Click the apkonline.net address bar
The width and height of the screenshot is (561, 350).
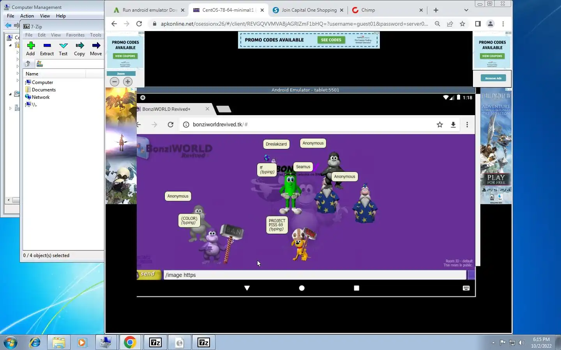[x=294, y=24]
